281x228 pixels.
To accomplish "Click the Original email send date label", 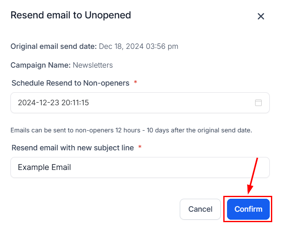I will click(54, 46).
